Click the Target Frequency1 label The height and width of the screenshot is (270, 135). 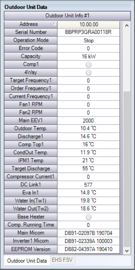point(31,80)
